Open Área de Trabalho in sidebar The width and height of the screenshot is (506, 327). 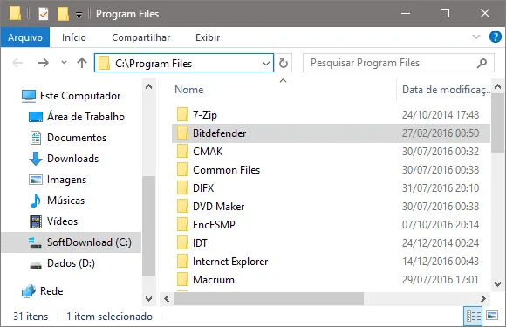(x=76, y=117)
